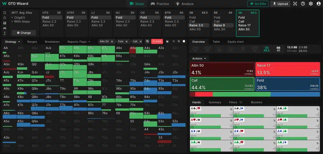Screen dimensions: 323x154
Task: Open the user account avatar
Action: pos(318,4)
